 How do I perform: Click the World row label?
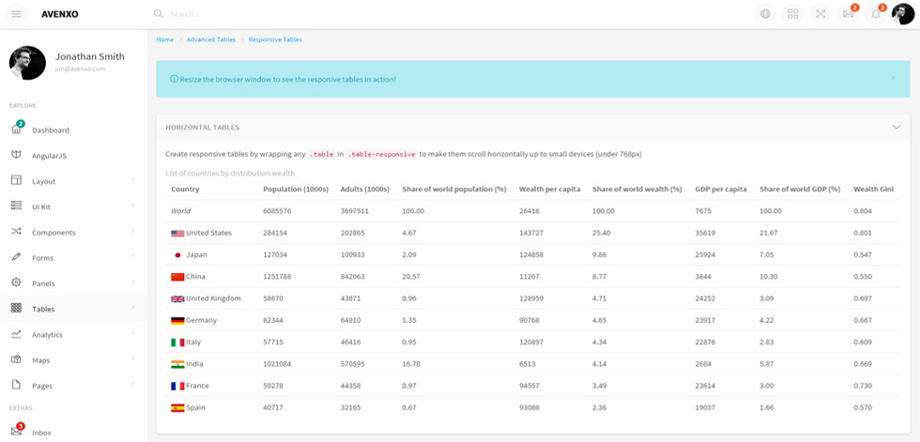(x=180, y=211)
